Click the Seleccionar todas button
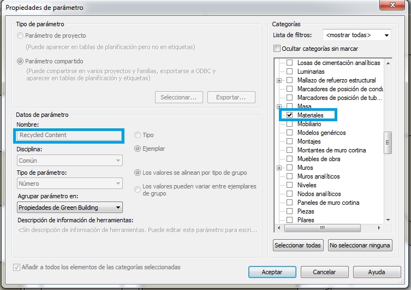Screen dimensions: 411x290 click(x=298, y=245)
